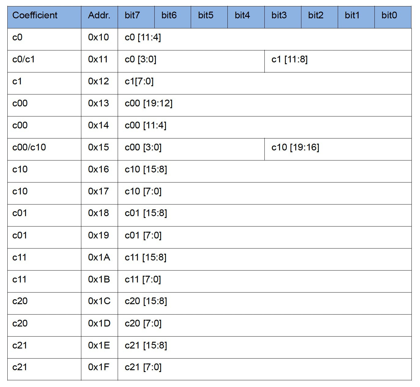Select the Addr. column header

[99, 17]
